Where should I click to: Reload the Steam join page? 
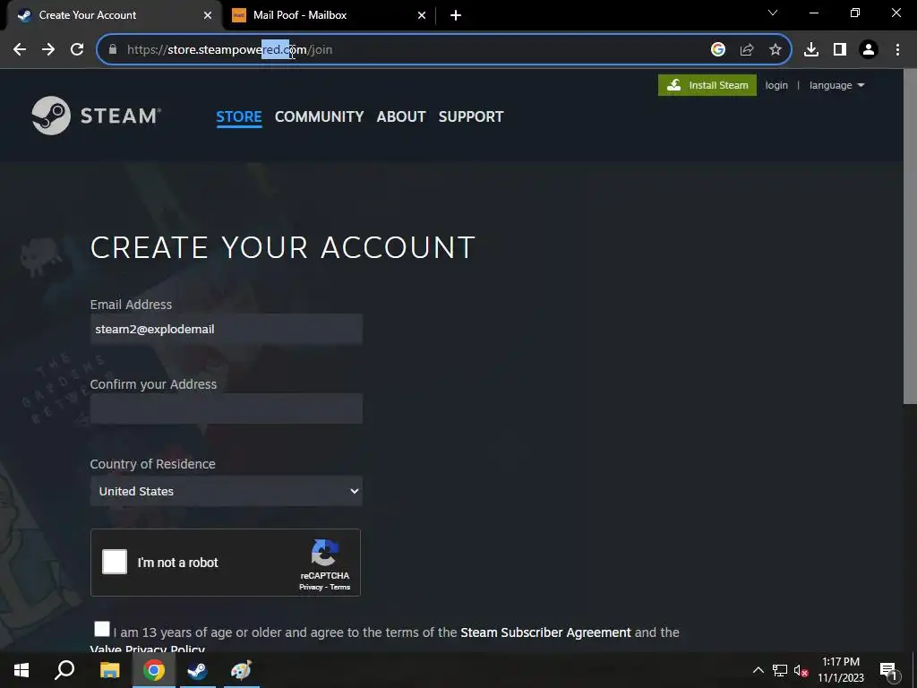pos(77,50)
